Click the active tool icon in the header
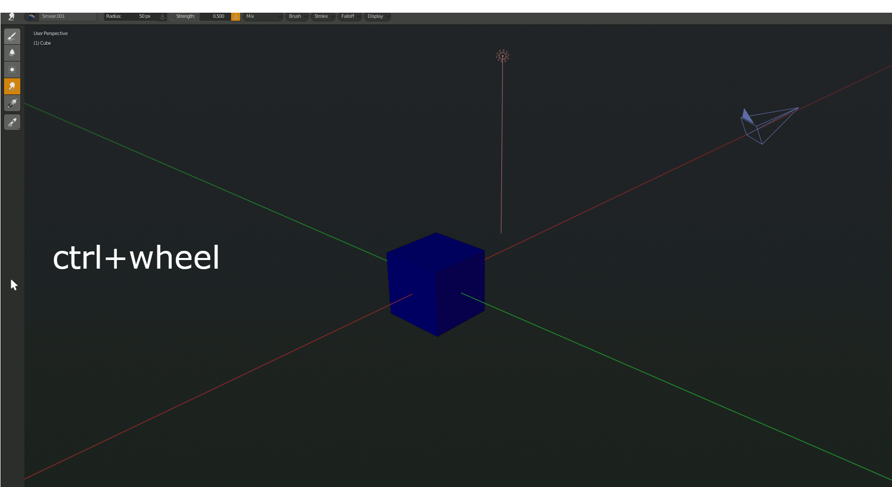Screen dimensions: 892x487 [11, 16]
